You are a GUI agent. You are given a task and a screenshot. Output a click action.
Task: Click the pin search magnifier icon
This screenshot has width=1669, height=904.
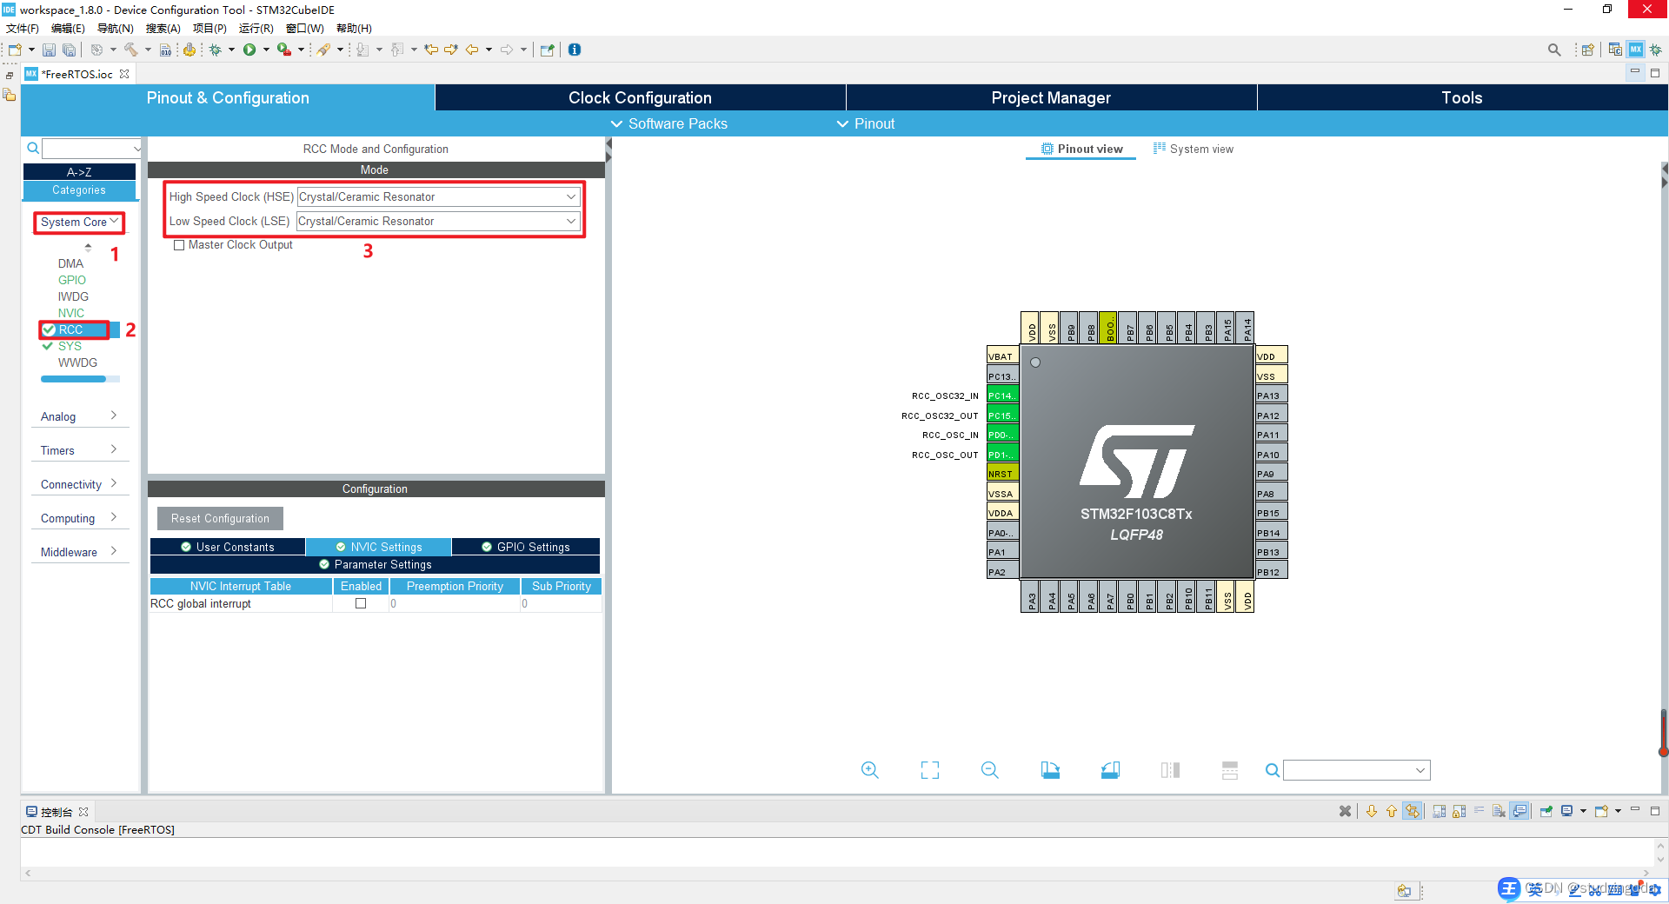[x=1272, y=770]
